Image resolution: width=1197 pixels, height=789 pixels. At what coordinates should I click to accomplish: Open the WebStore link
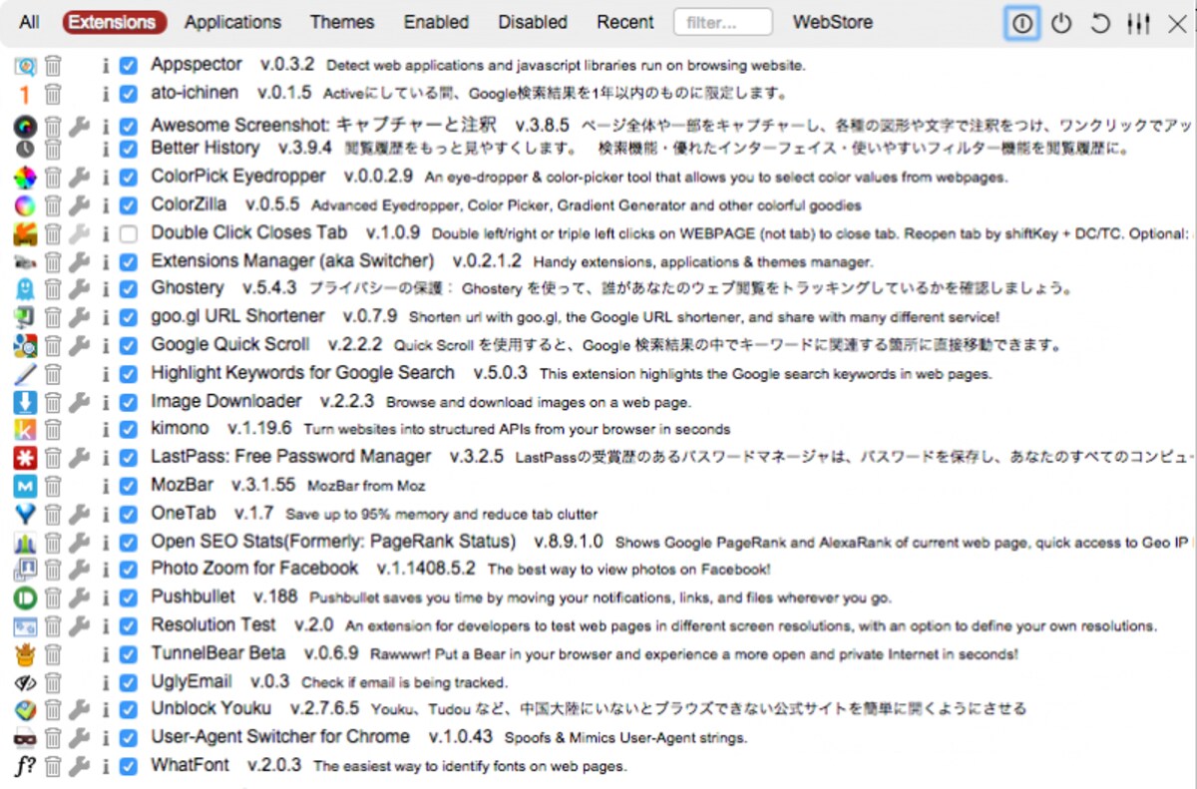(x=833, y=22)
